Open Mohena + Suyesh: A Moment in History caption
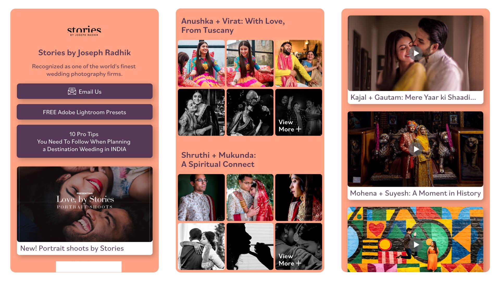The width and height of the screenshot is (500, 281). [415, 193]
